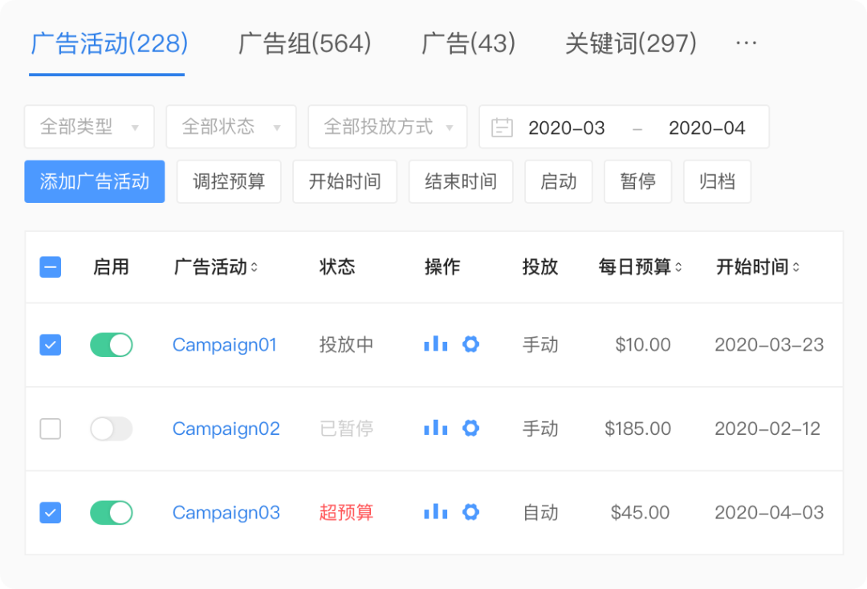Open the gear settings icon for Campaign02
867x589 pixels.
point(471,429)
